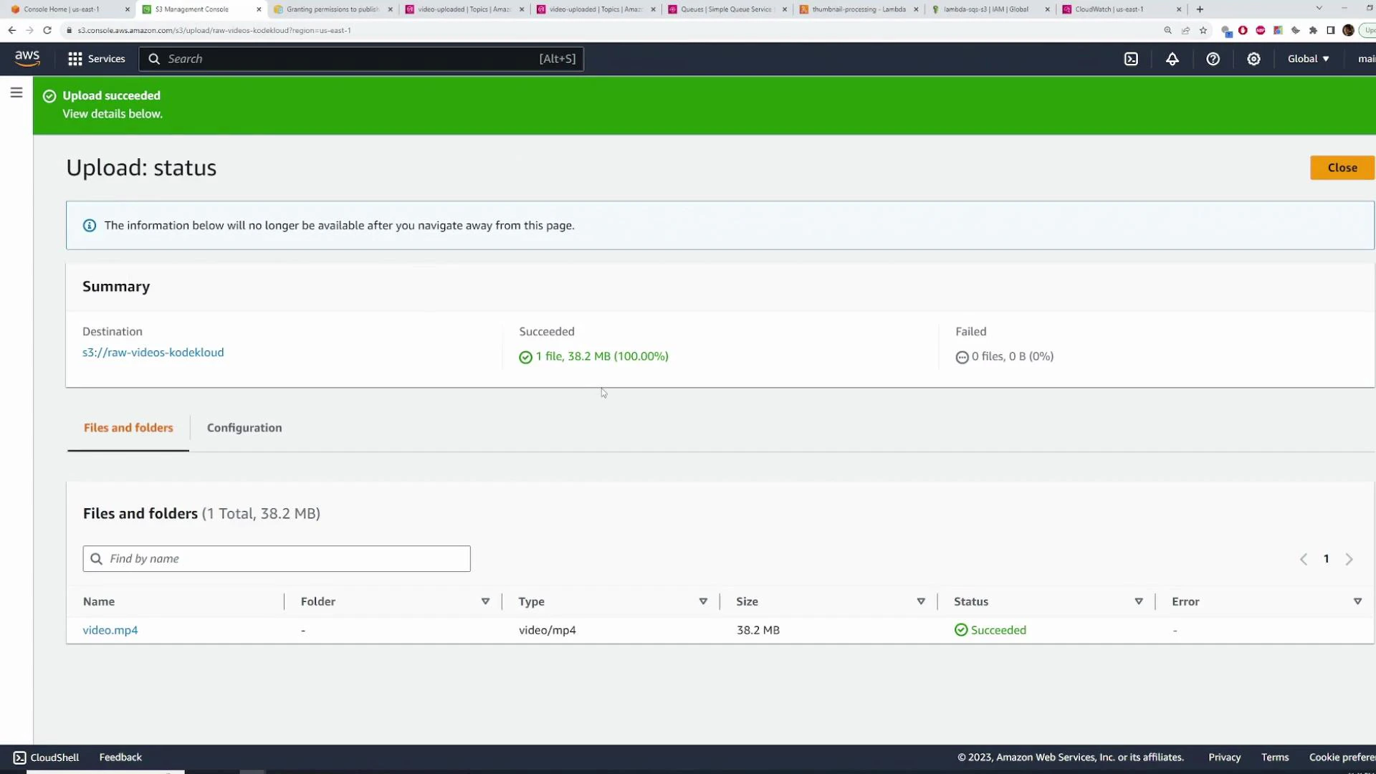Open the Status column filter dropdown

click(1139, 601)
